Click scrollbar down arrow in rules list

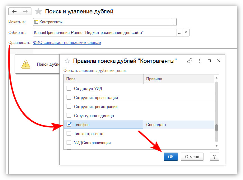[217, 146]
